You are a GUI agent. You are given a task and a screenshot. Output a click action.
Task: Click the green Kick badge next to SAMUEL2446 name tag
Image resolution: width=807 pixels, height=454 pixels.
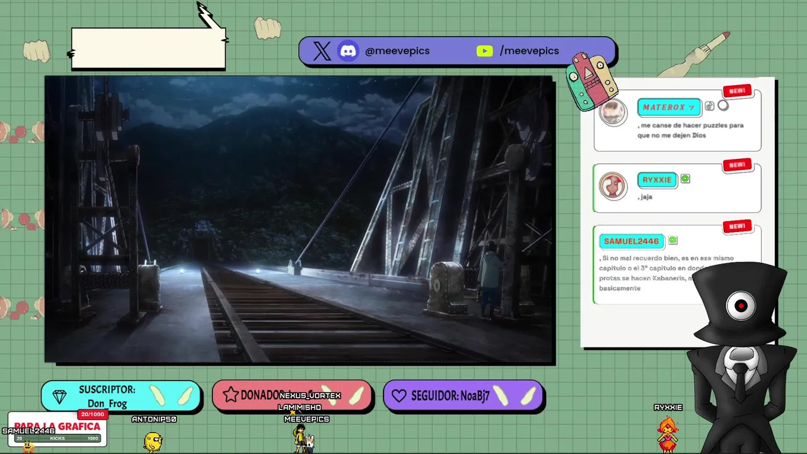click(673, 240)
